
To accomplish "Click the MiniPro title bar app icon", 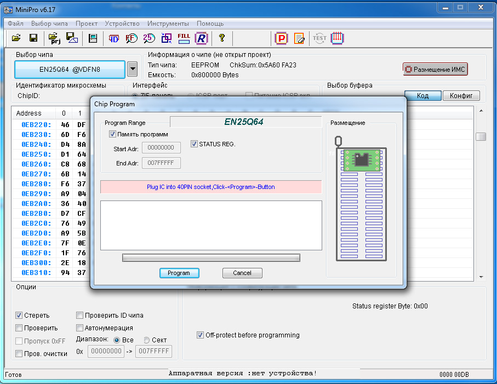I will (x=8, y=10).
